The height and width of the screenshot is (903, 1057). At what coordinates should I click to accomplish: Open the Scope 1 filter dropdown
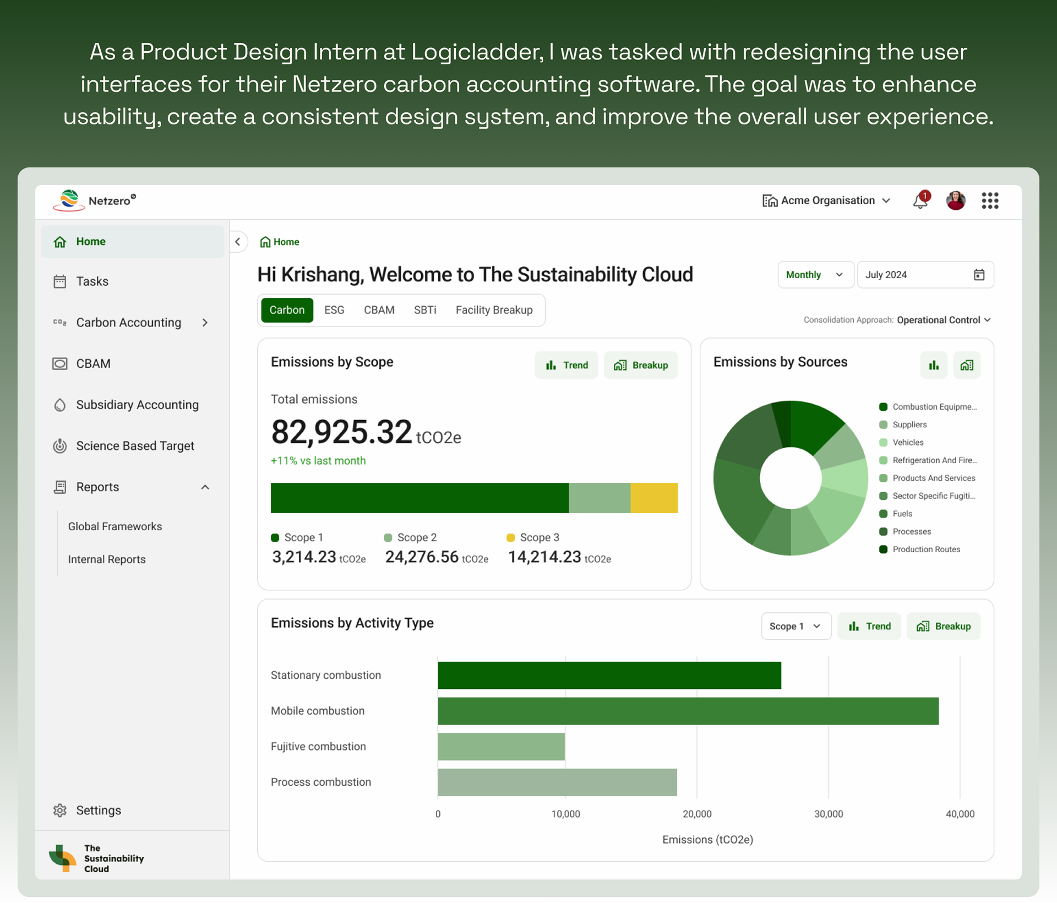point(796,626)
